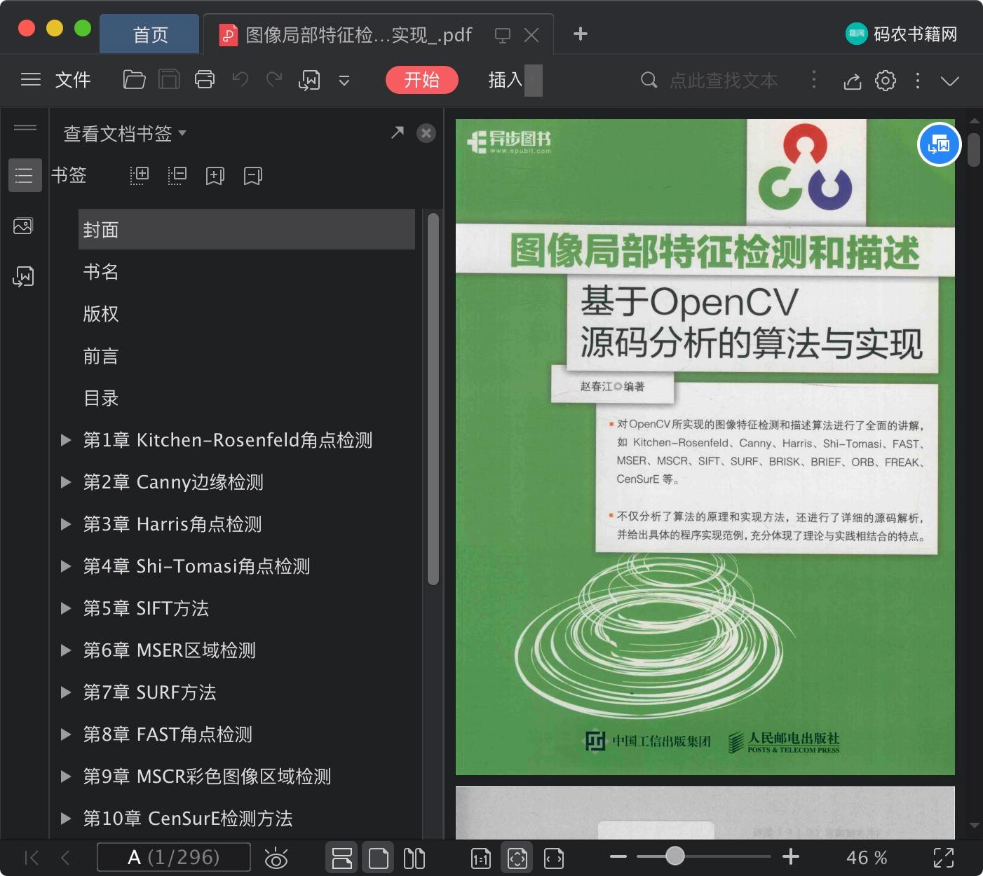Jump to the 目录 bookmark
Image resolution: width=983 pixels, height=876 pixels.
coord(101,398)
